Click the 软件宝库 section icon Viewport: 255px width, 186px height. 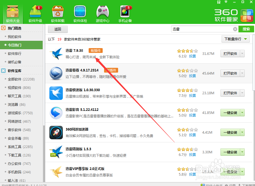[3, 71]
